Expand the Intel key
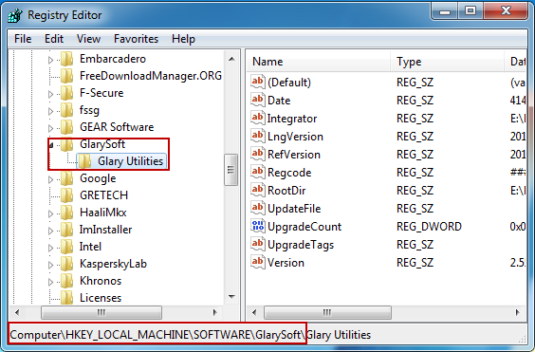This screenshot has width=535, height=352. (51, 248)
